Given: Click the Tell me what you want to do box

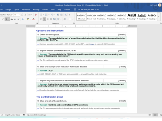Looking at the screenshot, I should pos(88,10).
